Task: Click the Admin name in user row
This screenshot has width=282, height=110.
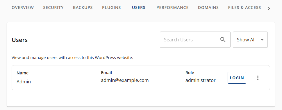Action: (x=24, y=82)
